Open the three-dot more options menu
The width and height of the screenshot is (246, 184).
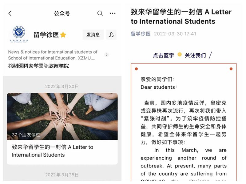113,13
